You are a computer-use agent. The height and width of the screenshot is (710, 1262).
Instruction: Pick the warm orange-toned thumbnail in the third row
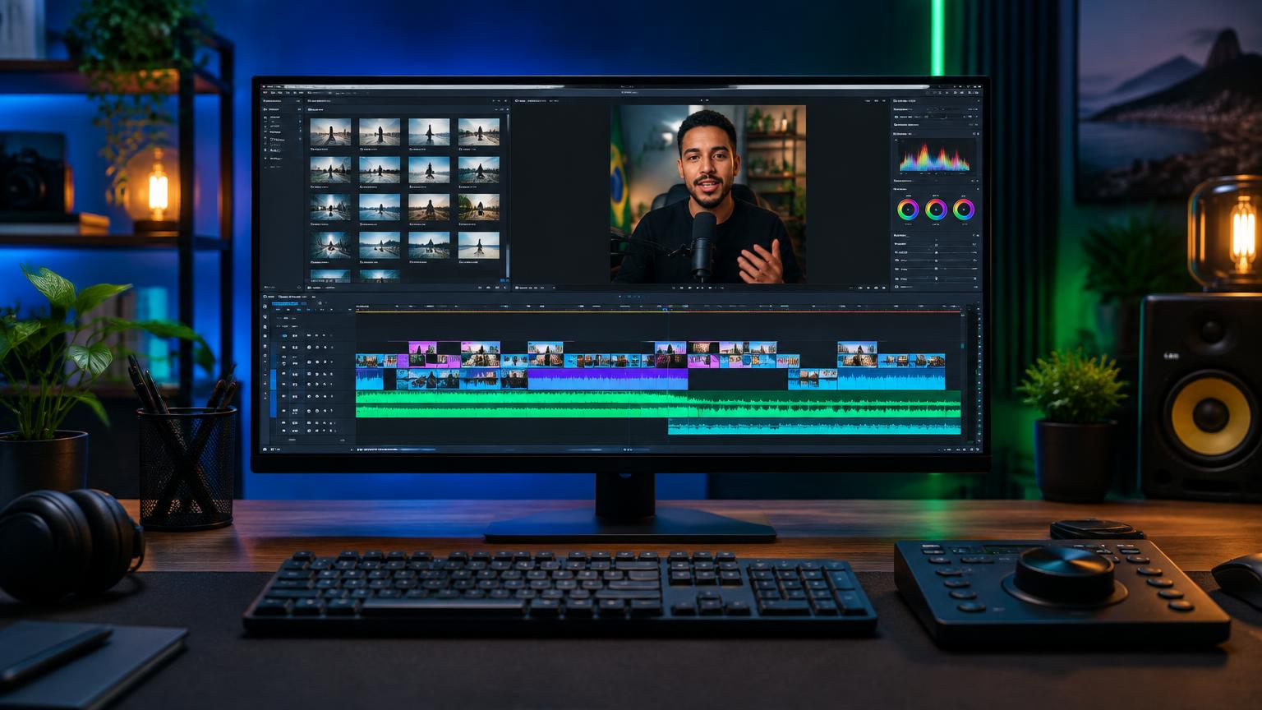(429, 207)
